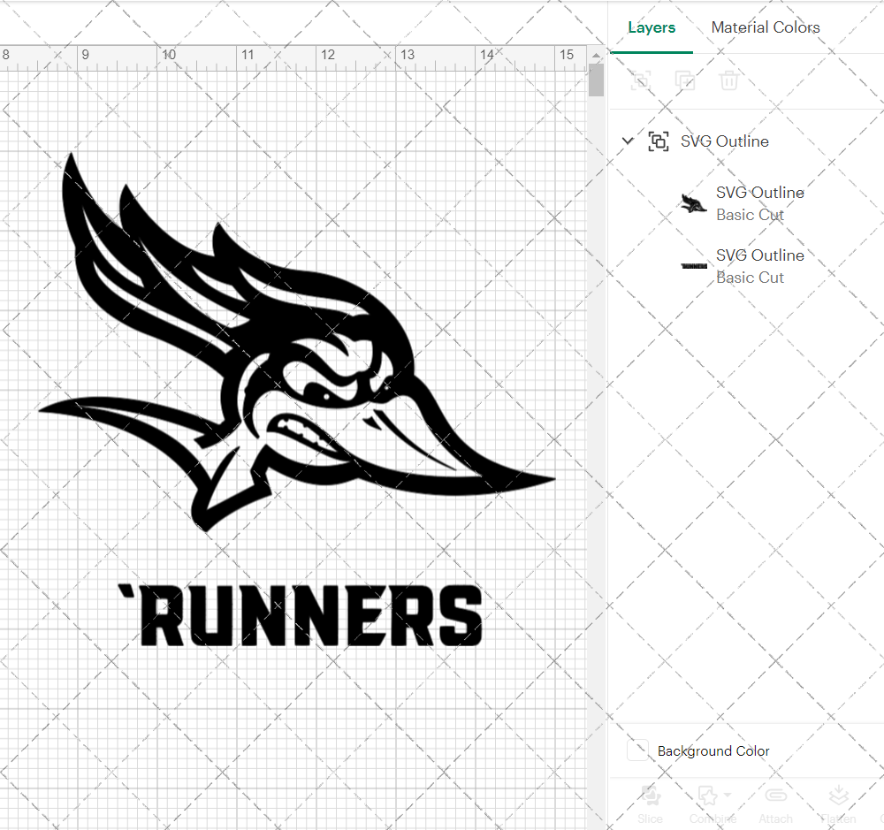Switch to the Layers tab
This screenshot has height=830, width=884.
click(x=652, y=27)
